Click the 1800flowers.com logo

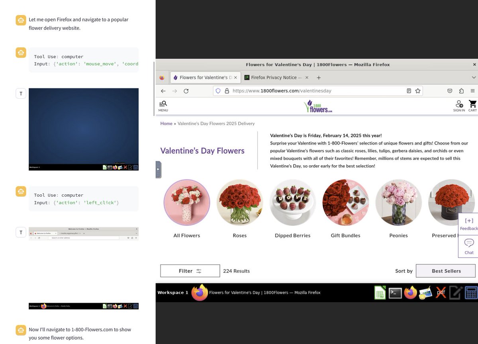[x=318, y=106]
